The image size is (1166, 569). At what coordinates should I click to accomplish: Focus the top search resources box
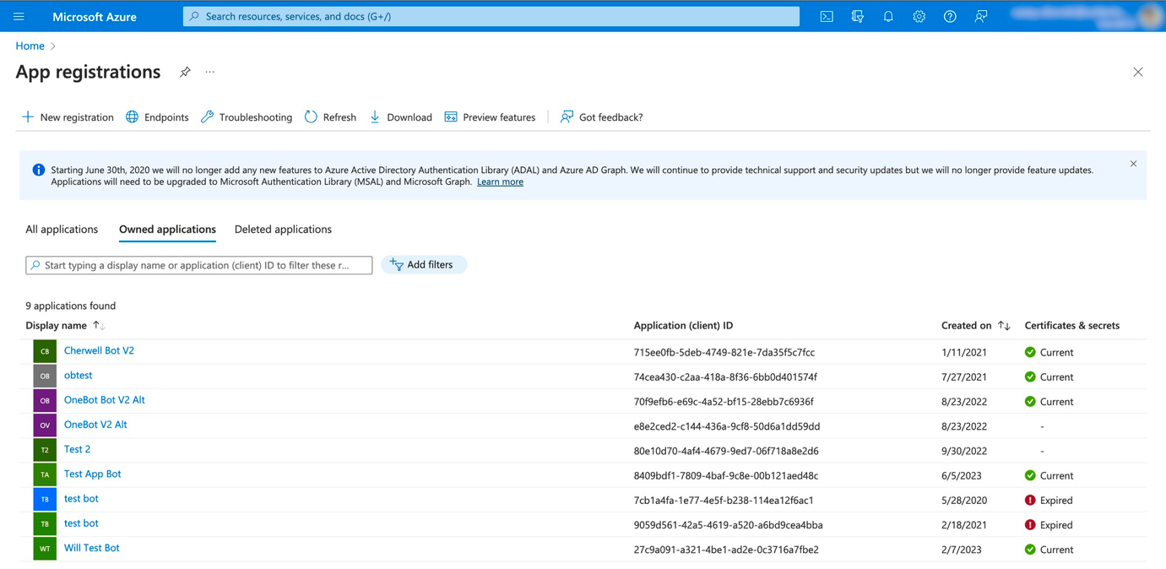tap(491, 16)
